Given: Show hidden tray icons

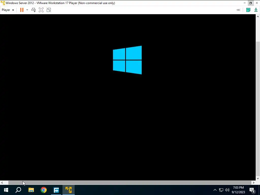Looking at the screenshot, I should pyautogui.click(x=215, y=190).
